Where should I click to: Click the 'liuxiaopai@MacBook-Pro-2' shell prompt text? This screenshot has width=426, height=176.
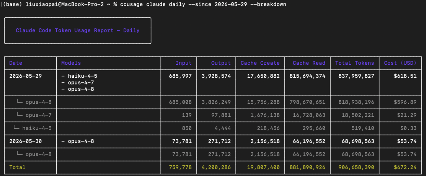click(x=65, y=5)
